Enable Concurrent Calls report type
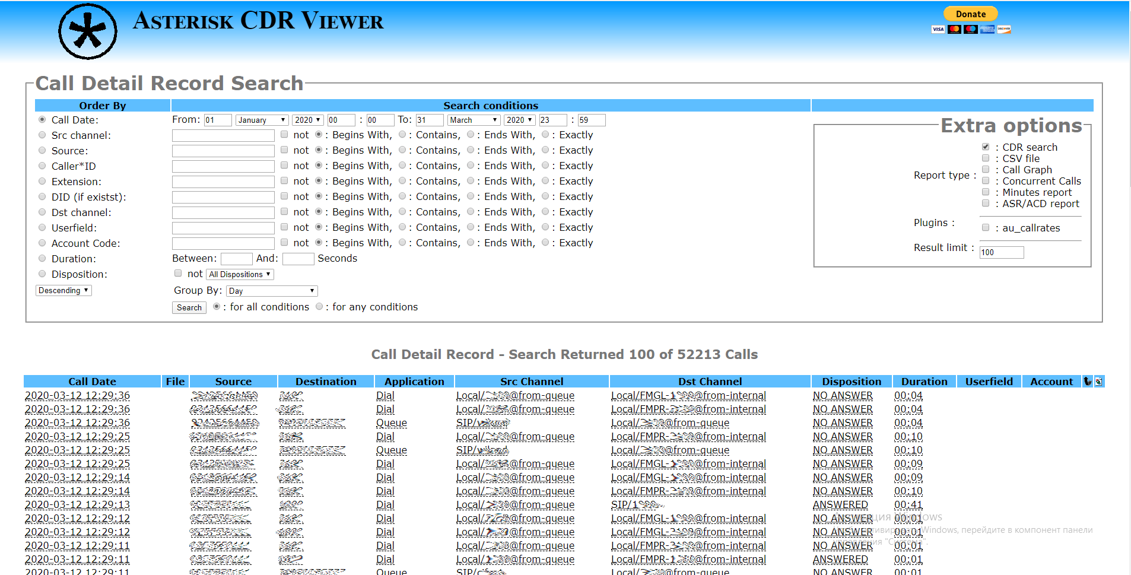This screenshot has width=1131, height=575. [986, 181]
